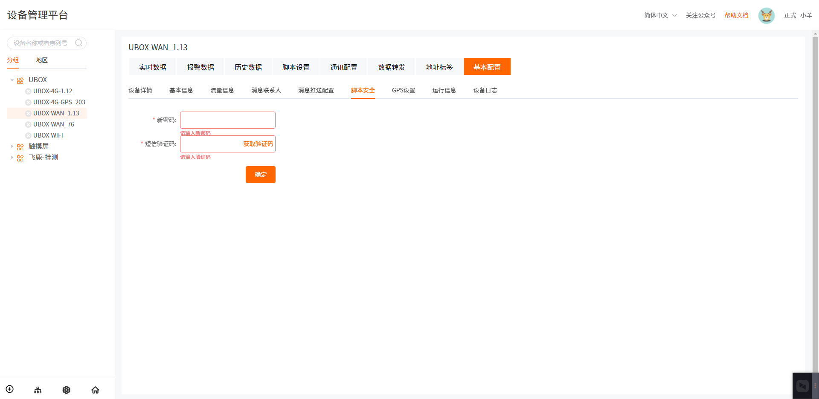Screen dimensions: 819x399
Task: Click UBOX group icon
Action: pos(20,80)
